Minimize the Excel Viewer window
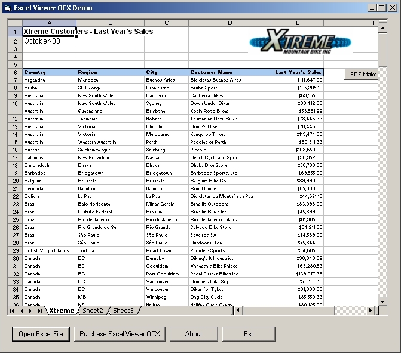 coord(372,8)
